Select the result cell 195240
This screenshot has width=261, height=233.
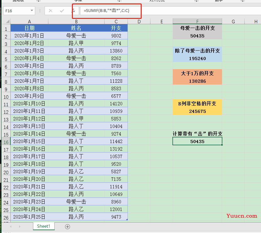[x=197, y=58]
